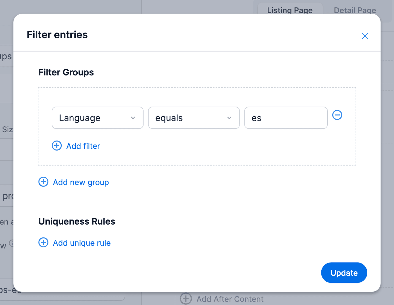
Task: Open the equals operator dropdown
Action: pos(194,118)
